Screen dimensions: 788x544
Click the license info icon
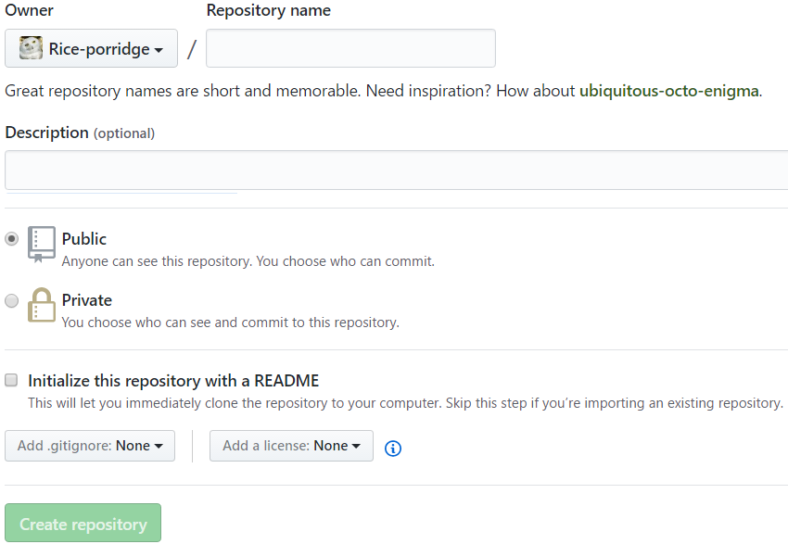393,448
